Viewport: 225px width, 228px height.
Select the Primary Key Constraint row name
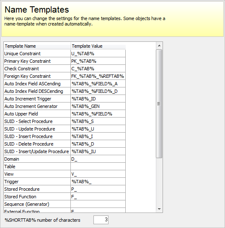(37, 61)
